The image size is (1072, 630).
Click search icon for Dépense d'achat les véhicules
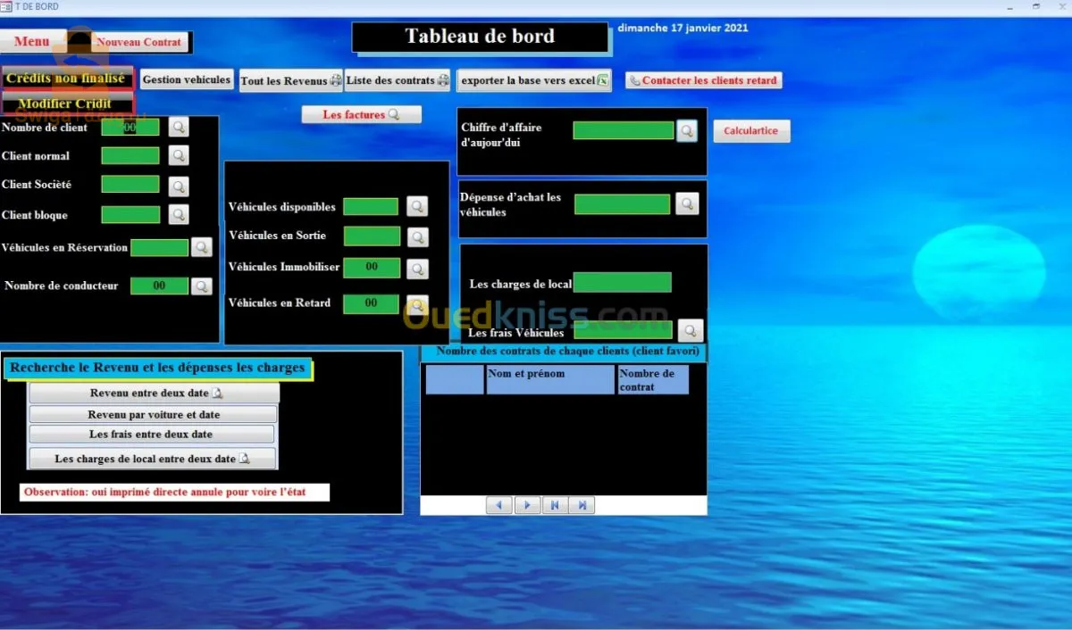click(686, 204)
